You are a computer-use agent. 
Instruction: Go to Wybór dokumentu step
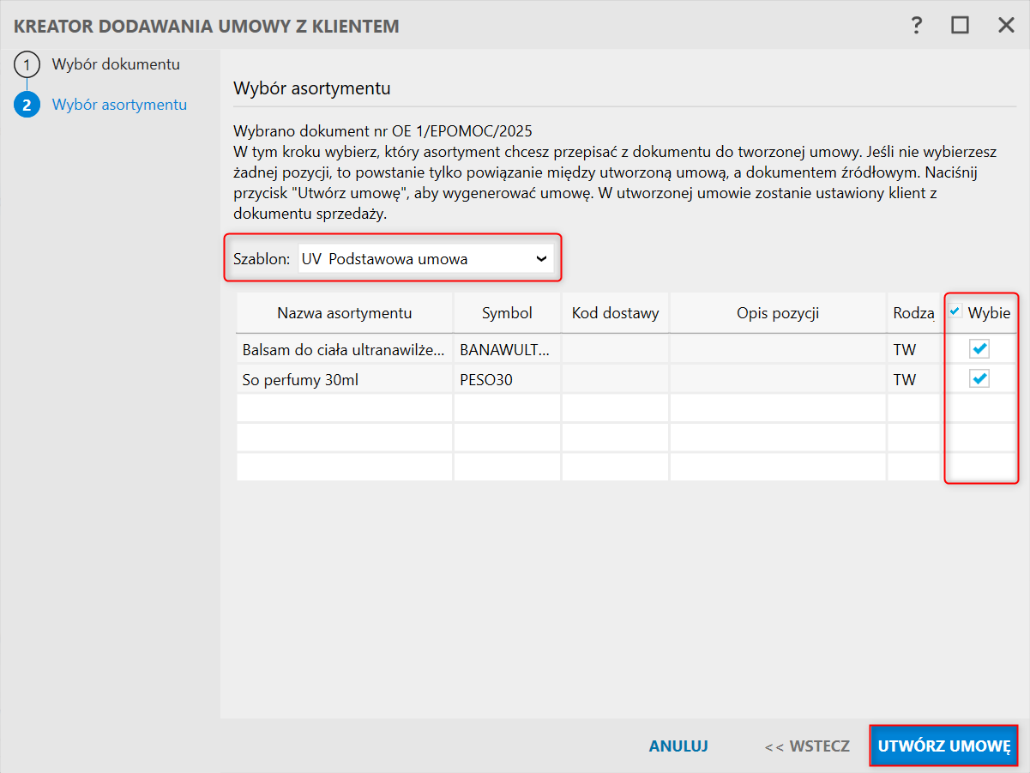[x=116, y=64]
